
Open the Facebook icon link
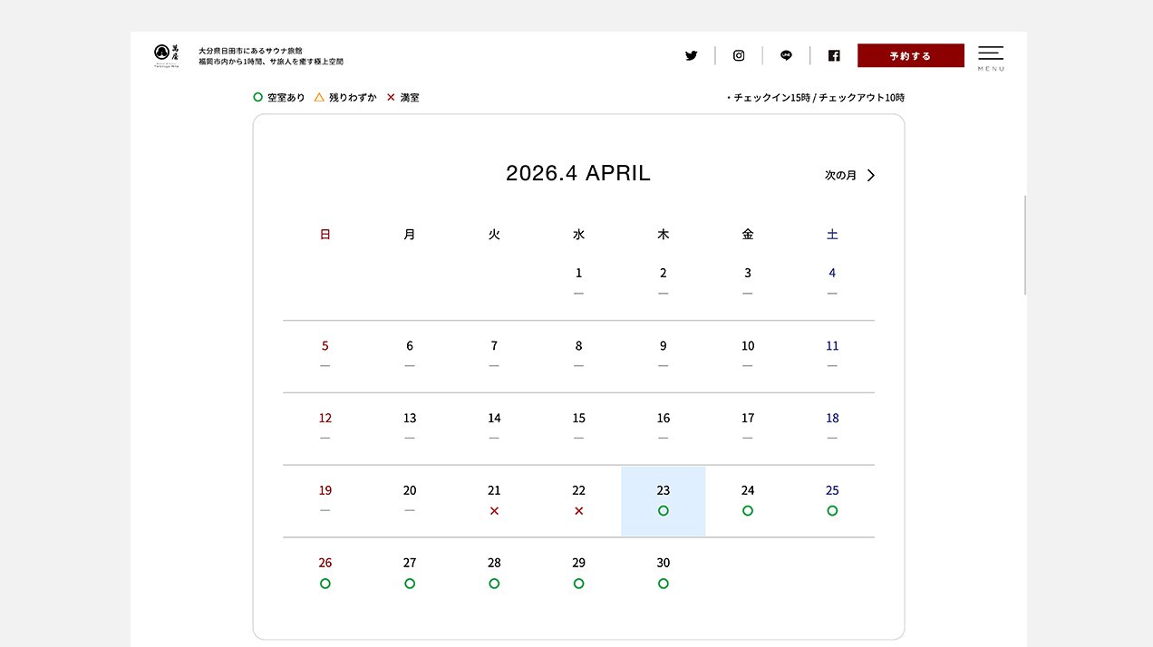tap(834, 55)
